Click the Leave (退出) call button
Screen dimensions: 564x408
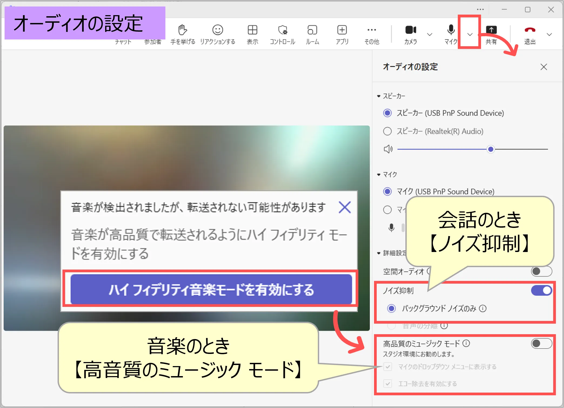530,30
